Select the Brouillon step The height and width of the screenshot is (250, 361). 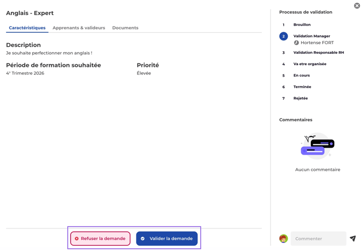(302, 25)
